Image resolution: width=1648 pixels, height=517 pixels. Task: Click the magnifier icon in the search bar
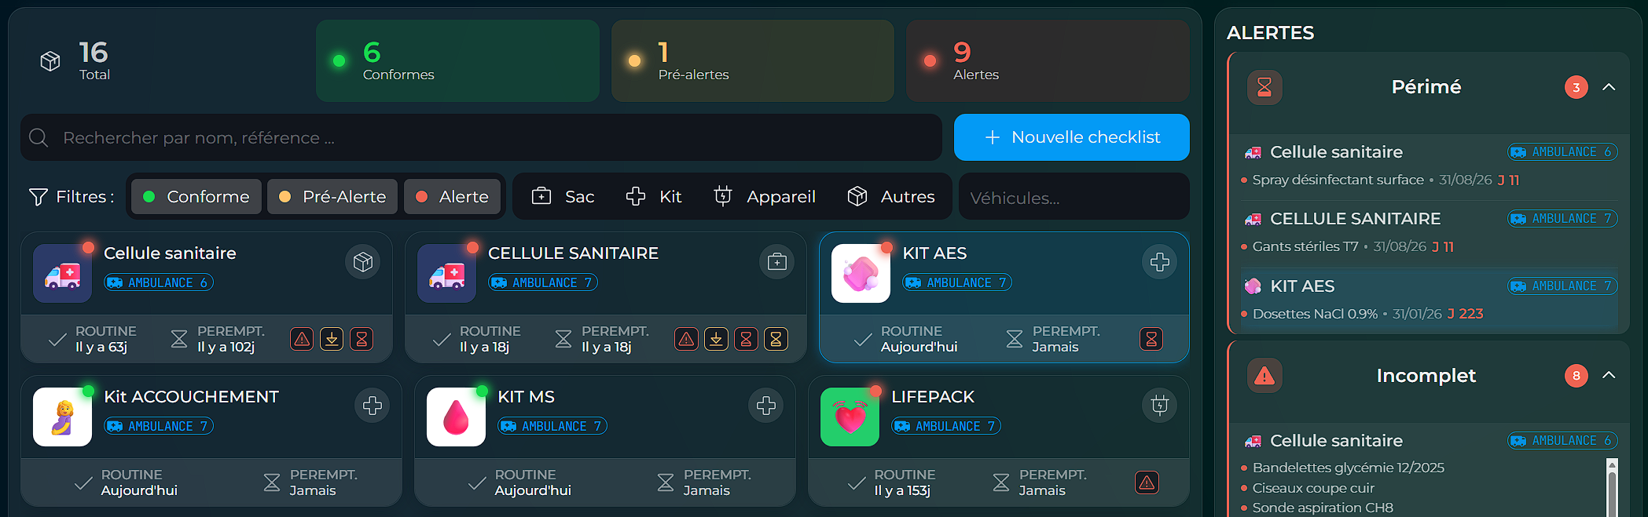[39, 138]
